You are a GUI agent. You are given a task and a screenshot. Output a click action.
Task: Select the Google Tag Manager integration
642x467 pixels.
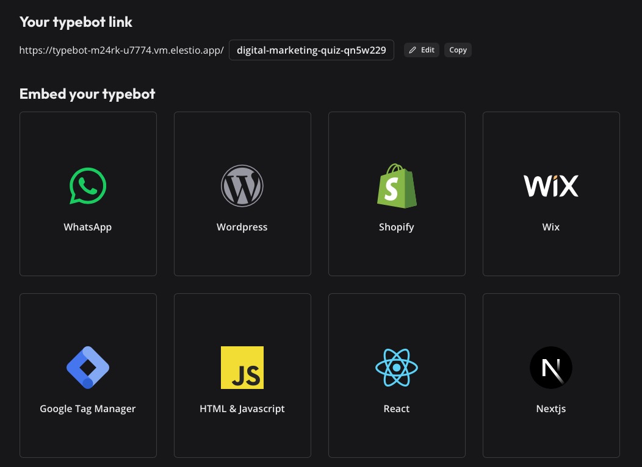(x=88, y=375)
